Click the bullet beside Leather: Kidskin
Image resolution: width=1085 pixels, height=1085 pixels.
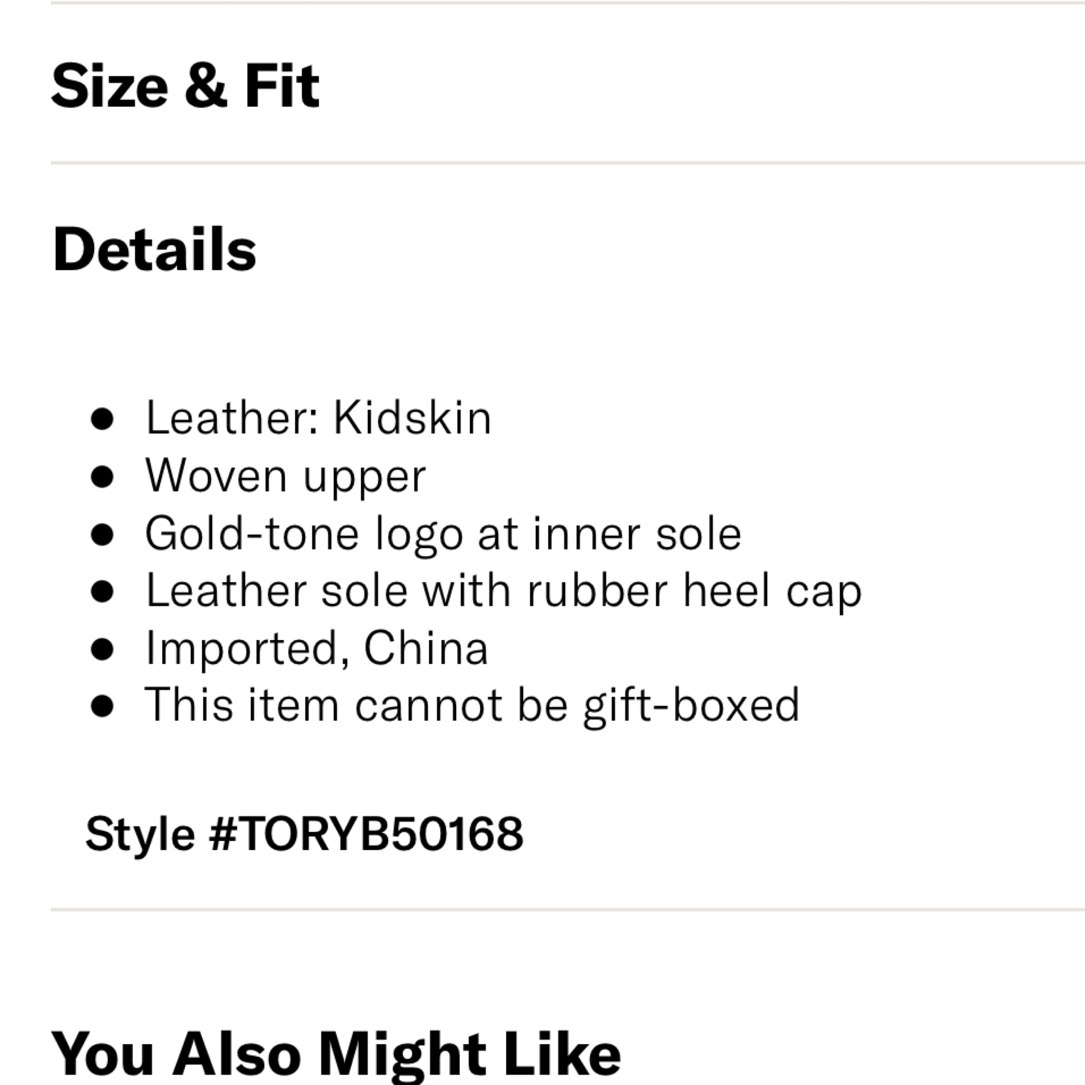tap(102, 419)
